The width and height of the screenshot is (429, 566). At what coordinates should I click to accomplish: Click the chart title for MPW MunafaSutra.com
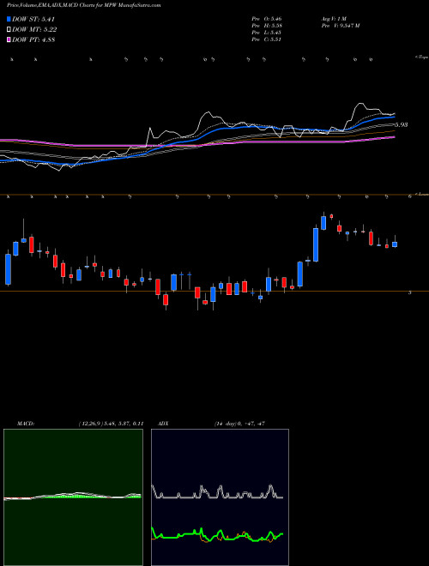(84, 5)
